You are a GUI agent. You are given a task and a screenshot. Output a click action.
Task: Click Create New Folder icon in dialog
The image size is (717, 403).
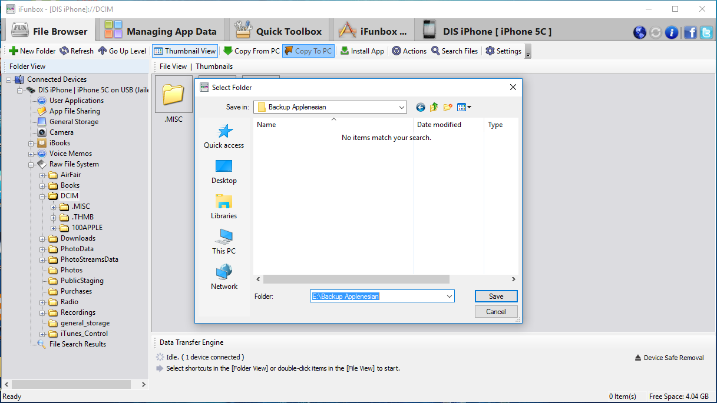click(x=448, y=107)
